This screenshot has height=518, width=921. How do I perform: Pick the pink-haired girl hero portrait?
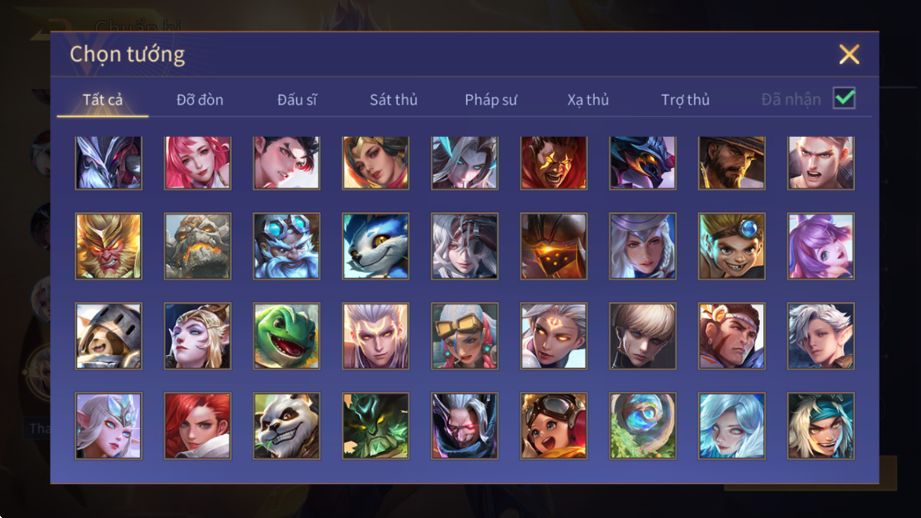(197, 162)
